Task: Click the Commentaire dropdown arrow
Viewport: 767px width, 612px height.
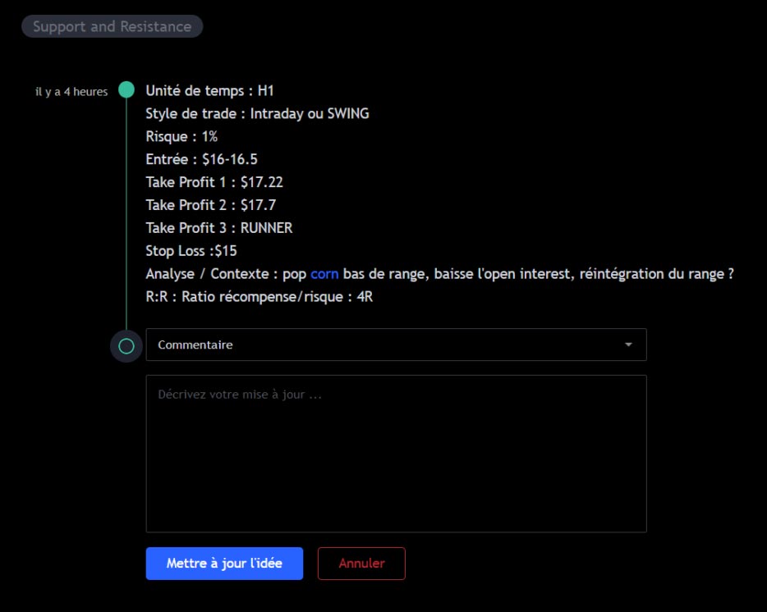Action: [628, 345]
